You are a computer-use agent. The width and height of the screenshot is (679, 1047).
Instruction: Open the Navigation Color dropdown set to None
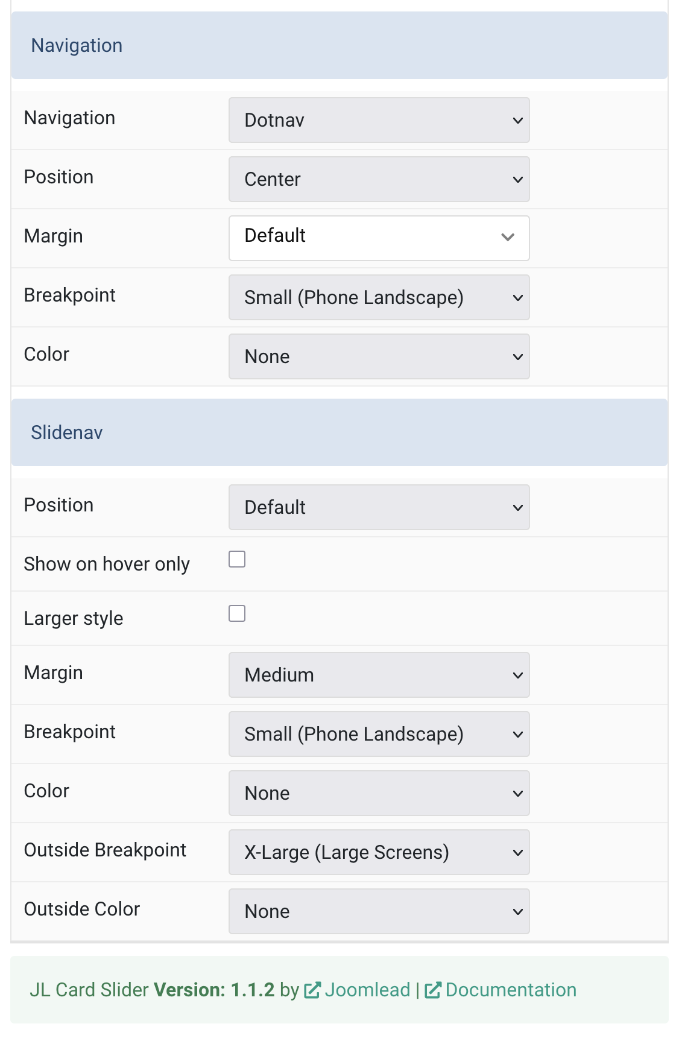click(379, 356)
